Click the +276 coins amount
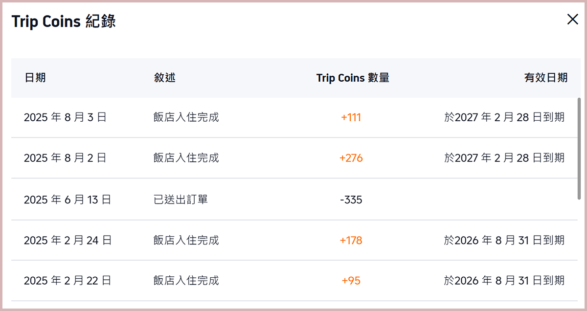The width and height of the screenshot is (587, 311). pyautogui.click(x=351, y=158)
